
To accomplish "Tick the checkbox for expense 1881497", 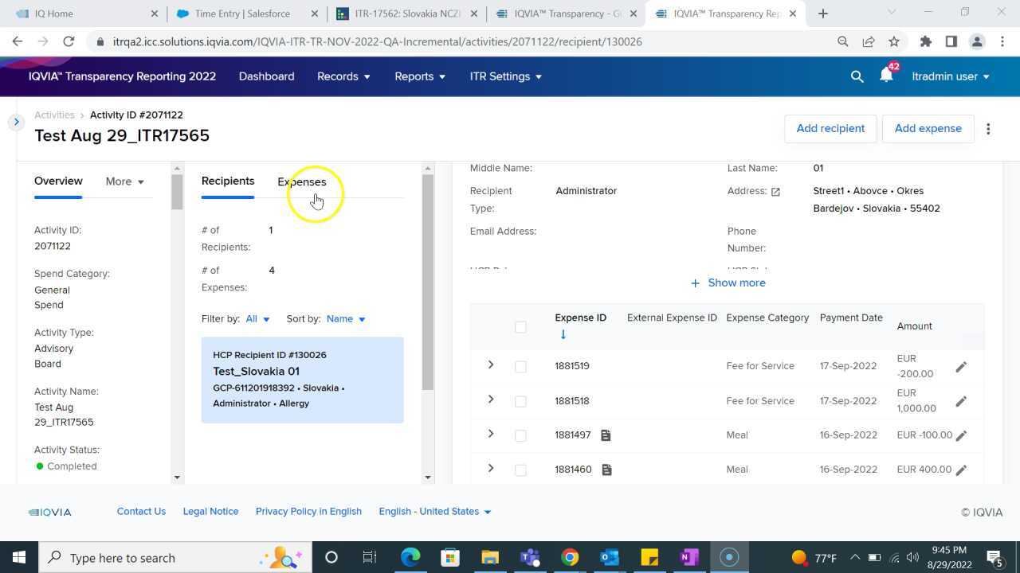I will coord(520,435).
